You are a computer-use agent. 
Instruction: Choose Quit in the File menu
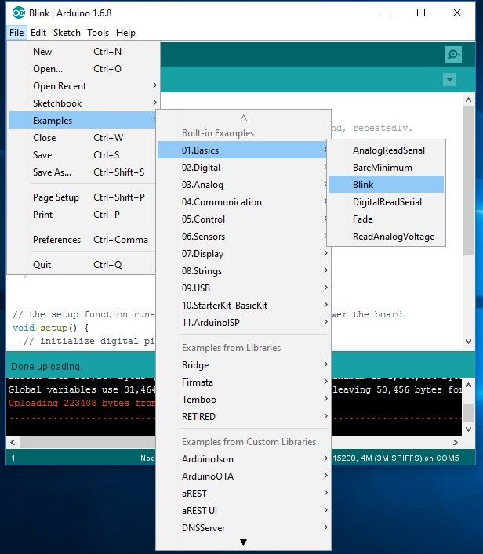[82, 265]
